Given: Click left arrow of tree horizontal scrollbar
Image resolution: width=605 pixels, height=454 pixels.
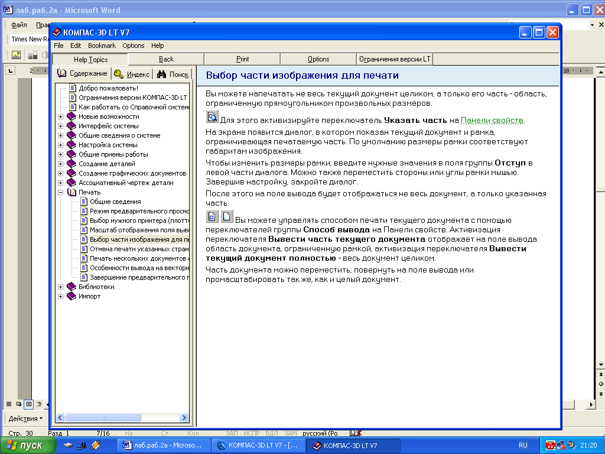Looking at the screenshot, I should 60,417.
